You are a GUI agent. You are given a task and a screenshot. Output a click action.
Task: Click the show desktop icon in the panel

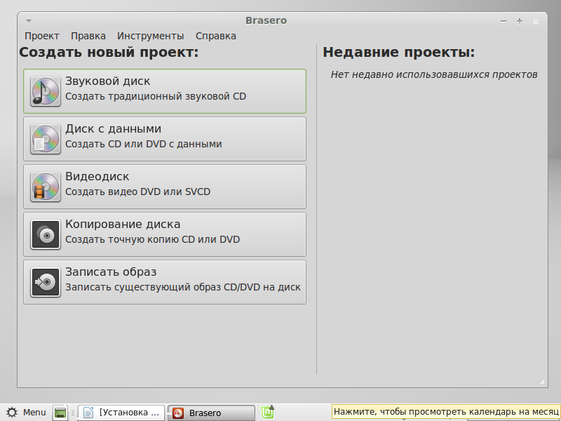[60, 413]
